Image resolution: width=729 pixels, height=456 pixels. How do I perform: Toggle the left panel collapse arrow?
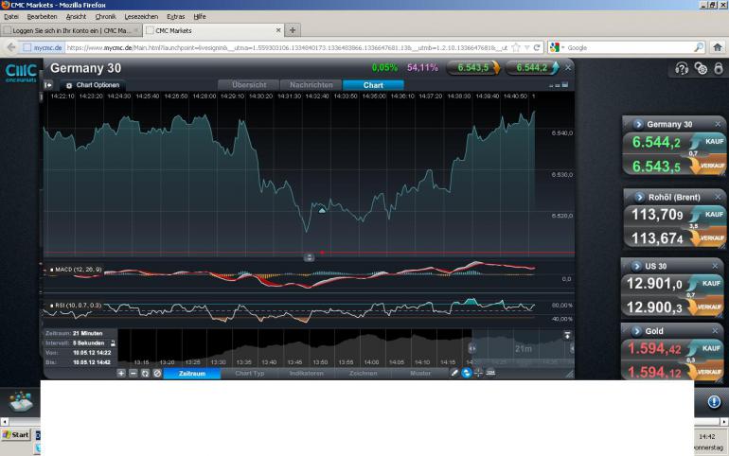[48, 85]
